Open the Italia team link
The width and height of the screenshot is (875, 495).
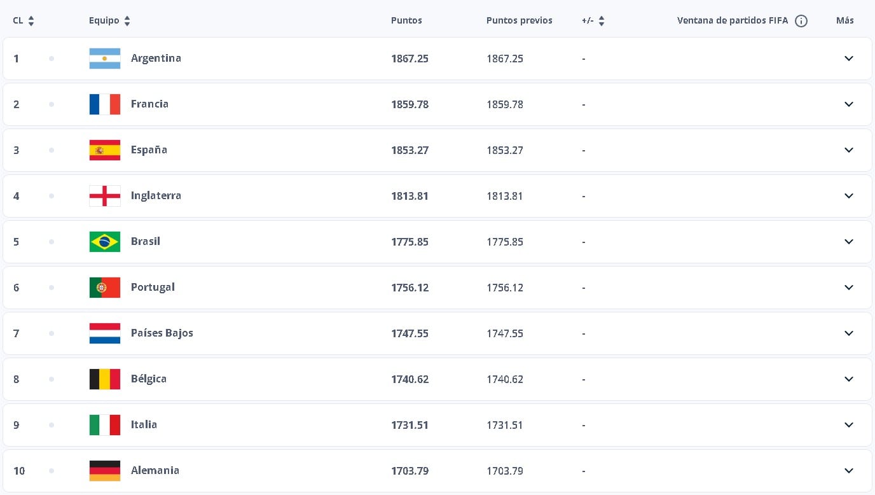(144, 425)
